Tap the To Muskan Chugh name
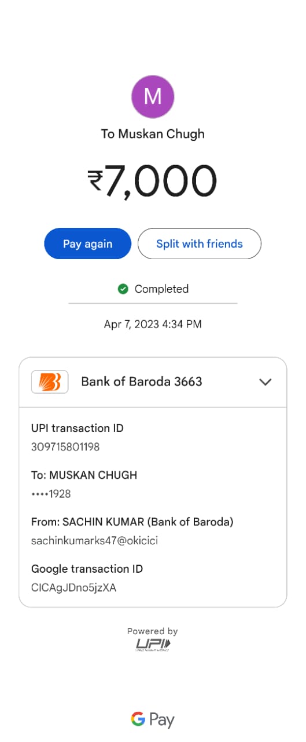Viewport: 306px width, 742px height. point(153,134)
